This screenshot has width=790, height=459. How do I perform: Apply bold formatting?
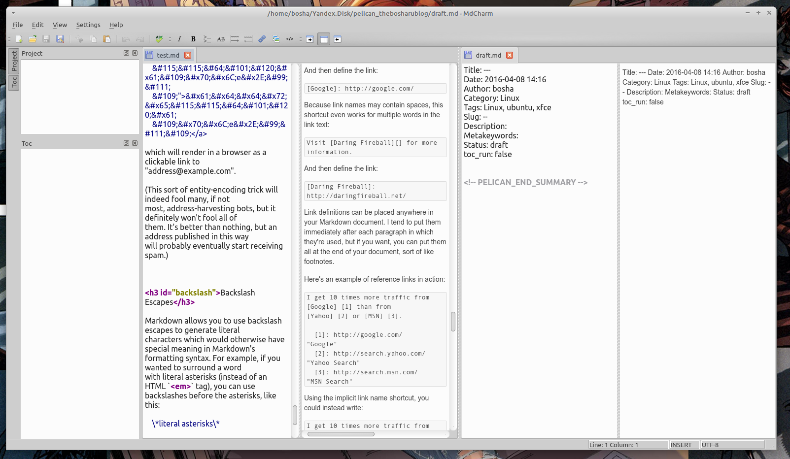pyautogui.click(x=193, y=39)
